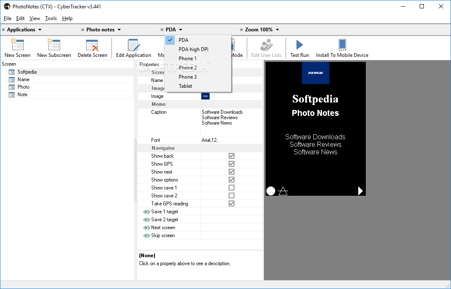Click the Image property thumbnail swatch
This screenshot has height=289, width=451.
(x=205, y=96)
